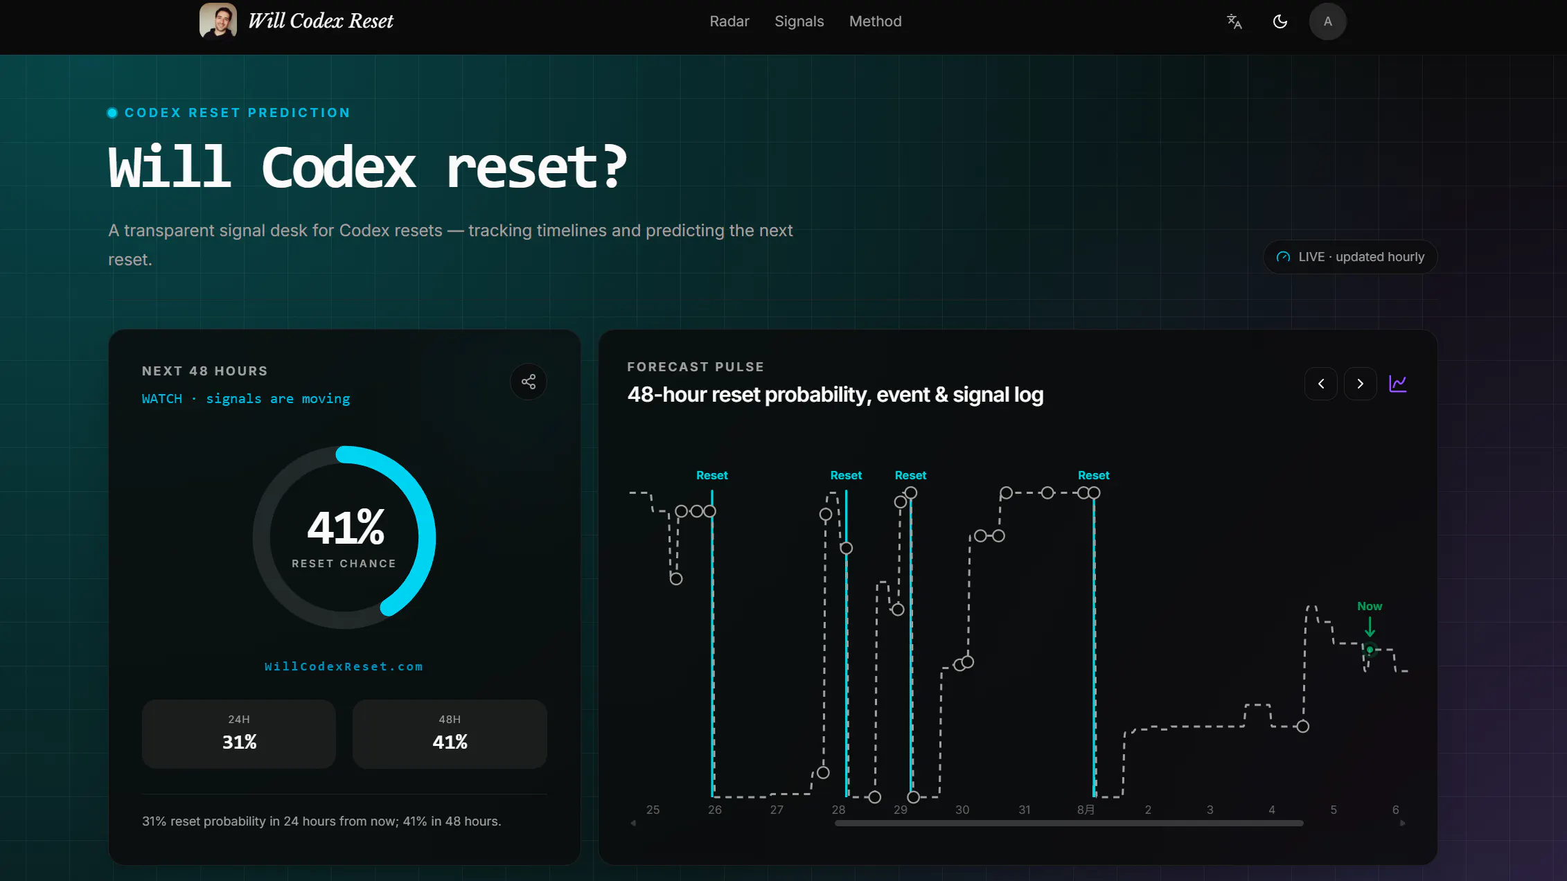The height and width of the screenshot is (881, 1567).
Task: Click the left scroll arrow under chart
Action: [633, 824]
